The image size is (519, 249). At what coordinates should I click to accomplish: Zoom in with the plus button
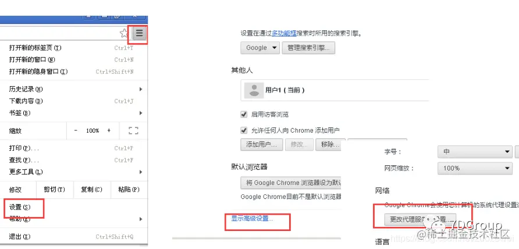coord(109,130)
